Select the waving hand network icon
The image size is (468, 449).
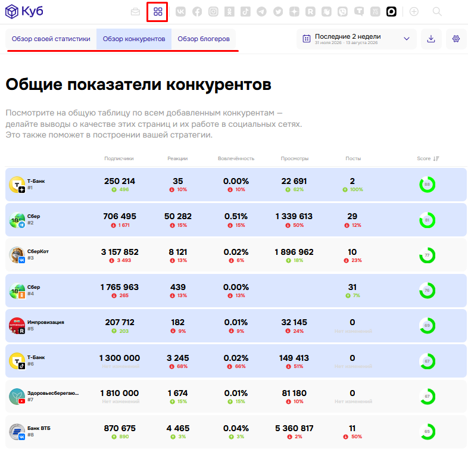[326, 12]
